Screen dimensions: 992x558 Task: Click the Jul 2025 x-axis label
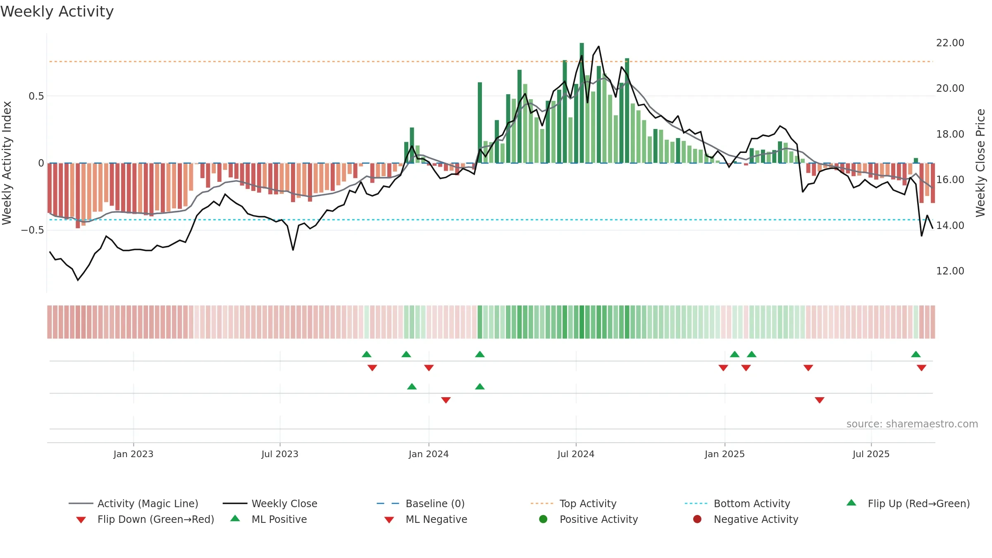pos(871,454)
